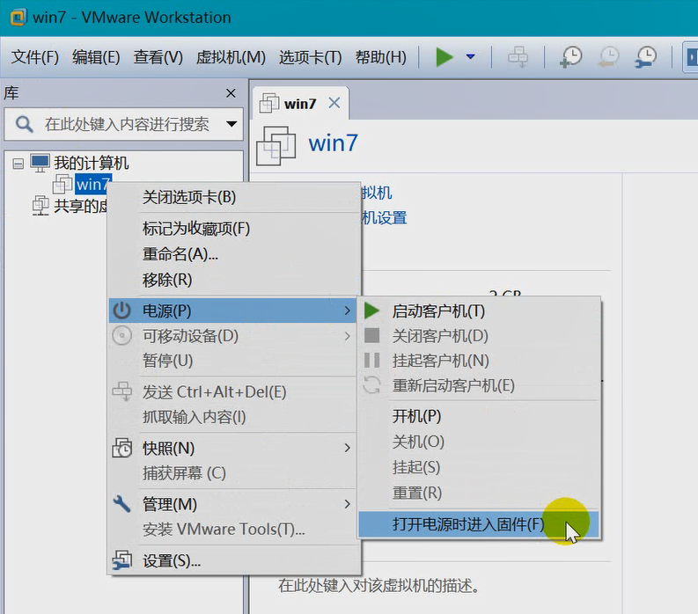Close the 库 library panel

[231, 93]
